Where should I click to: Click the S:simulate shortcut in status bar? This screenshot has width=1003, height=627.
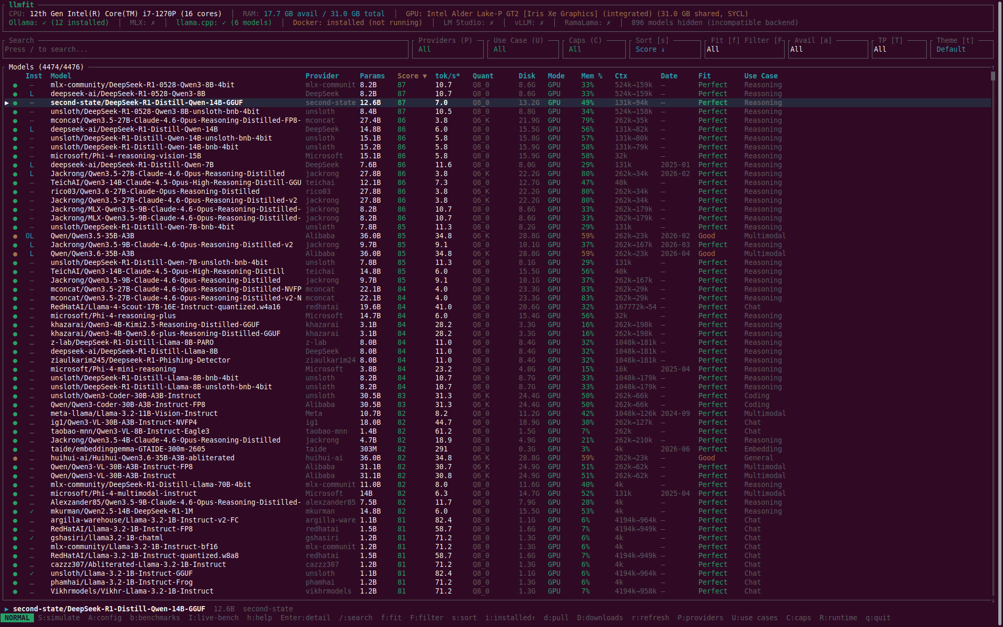[x=59, y=618]
